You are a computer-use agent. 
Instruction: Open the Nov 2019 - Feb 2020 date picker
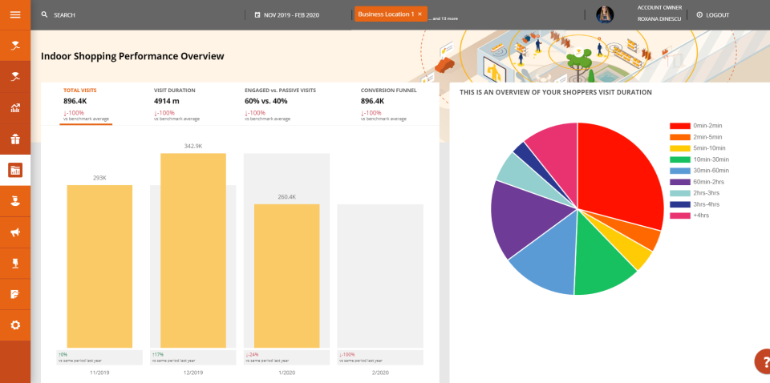[286, 15]
